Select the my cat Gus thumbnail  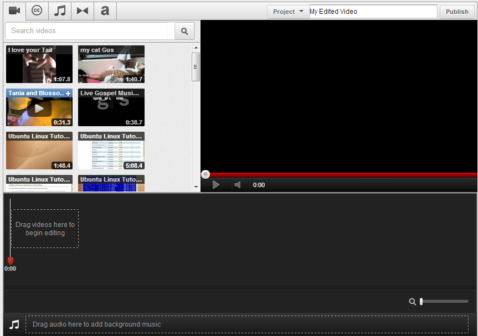pyautogui.click(x=111, y=65)
